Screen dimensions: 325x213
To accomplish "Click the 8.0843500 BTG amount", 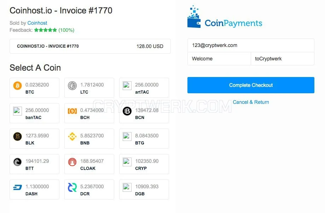I will pyautogui.click(x=147, y=136).
